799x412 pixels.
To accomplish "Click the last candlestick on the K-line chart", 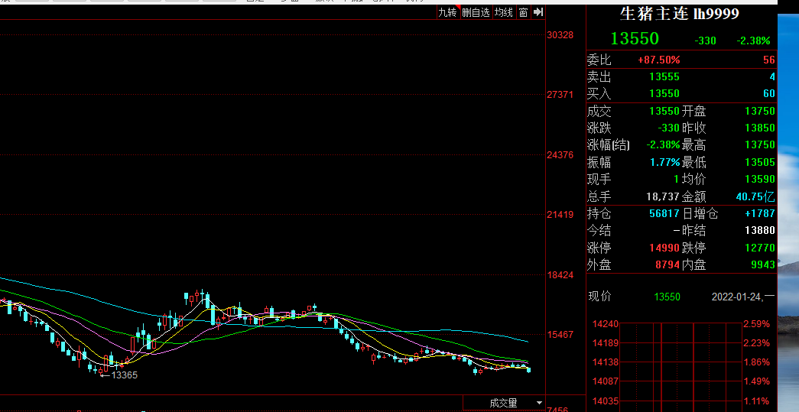I will 529,370.
